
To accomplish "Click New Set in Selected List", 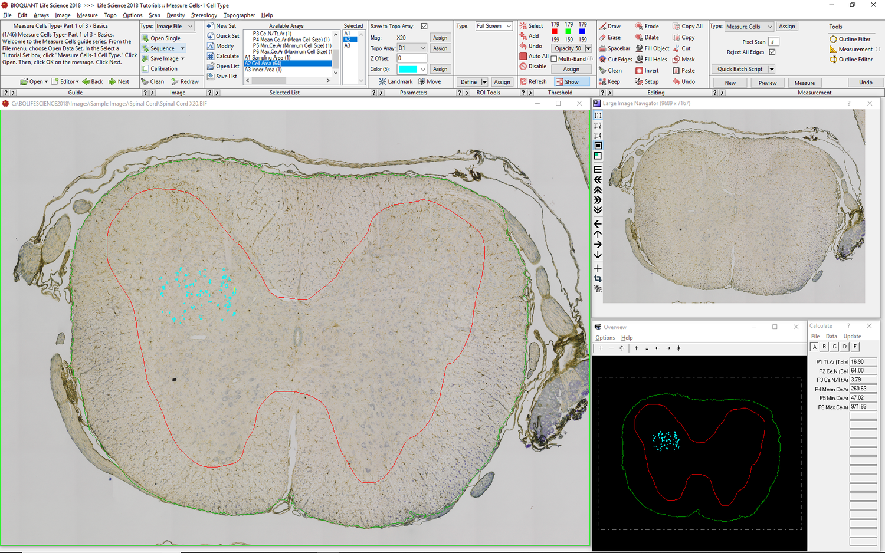I will pyautogui.click(x=221, y=26).
